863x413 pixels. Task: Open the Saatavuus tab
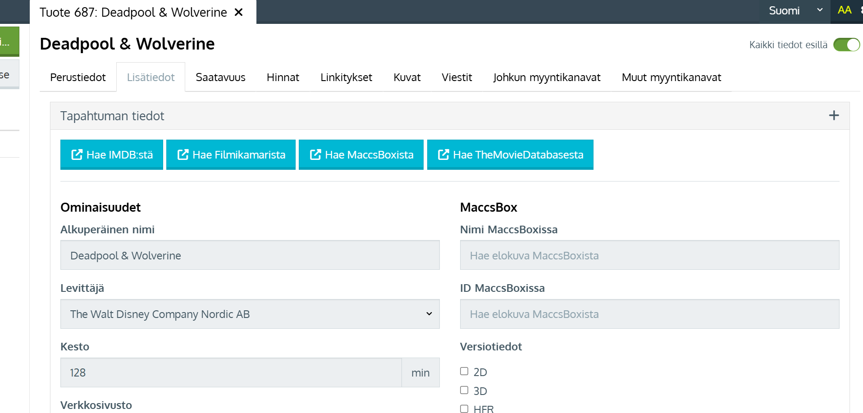[220, 77]
